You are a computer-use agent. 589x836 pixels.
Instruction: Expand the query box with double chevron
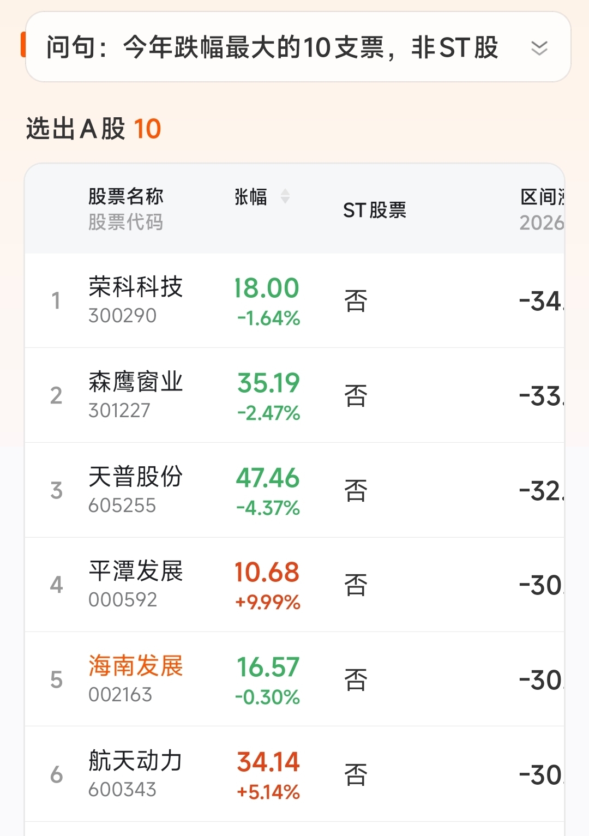(x=539, y=48)
